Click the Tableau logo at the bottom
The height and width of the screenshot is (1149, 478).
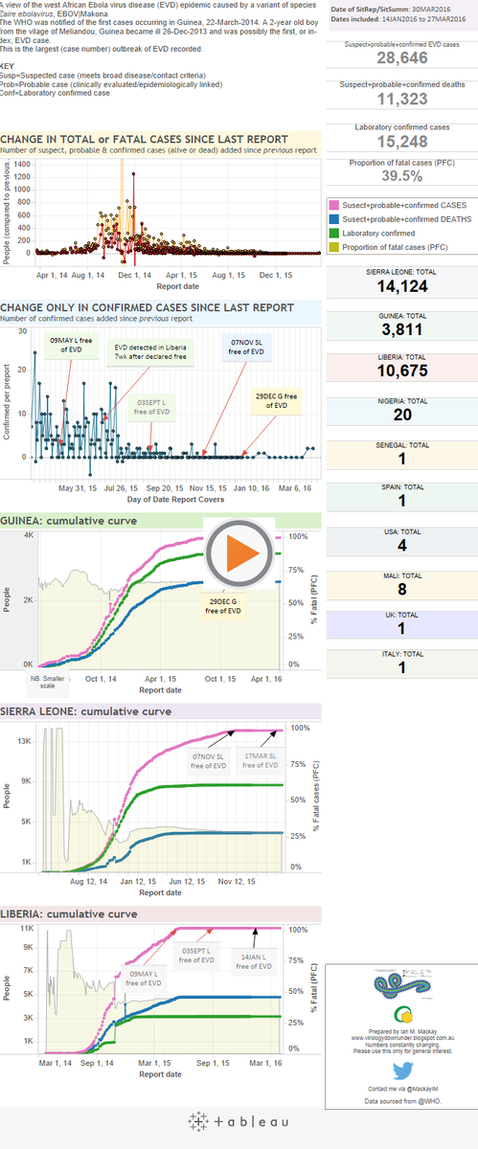coord(239,1121)
